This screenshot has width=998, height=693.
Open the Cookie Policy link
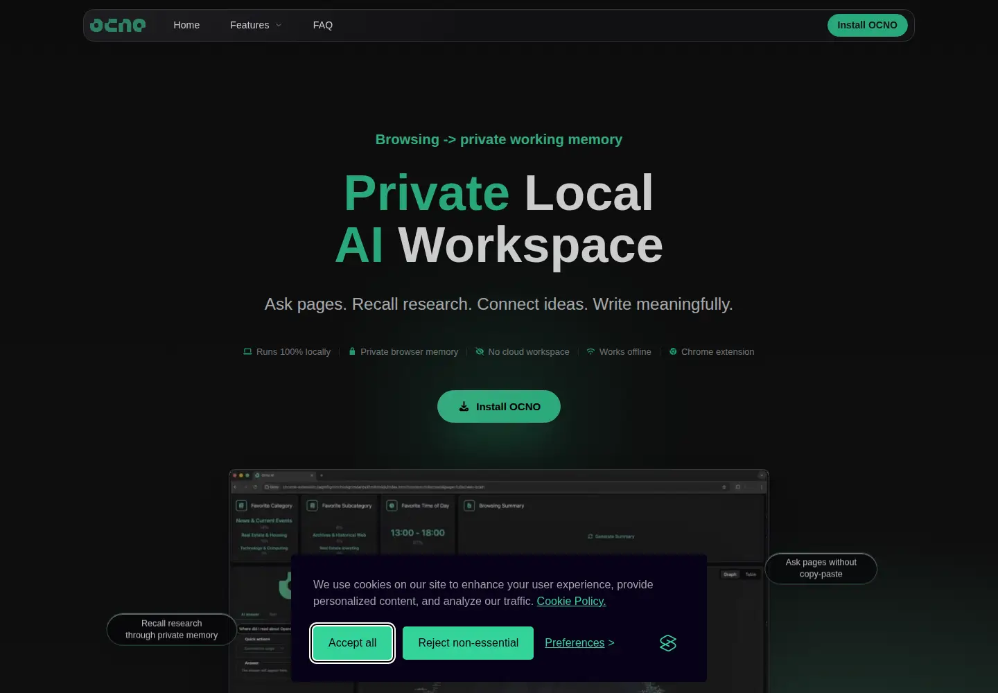[x=571, y=602]
